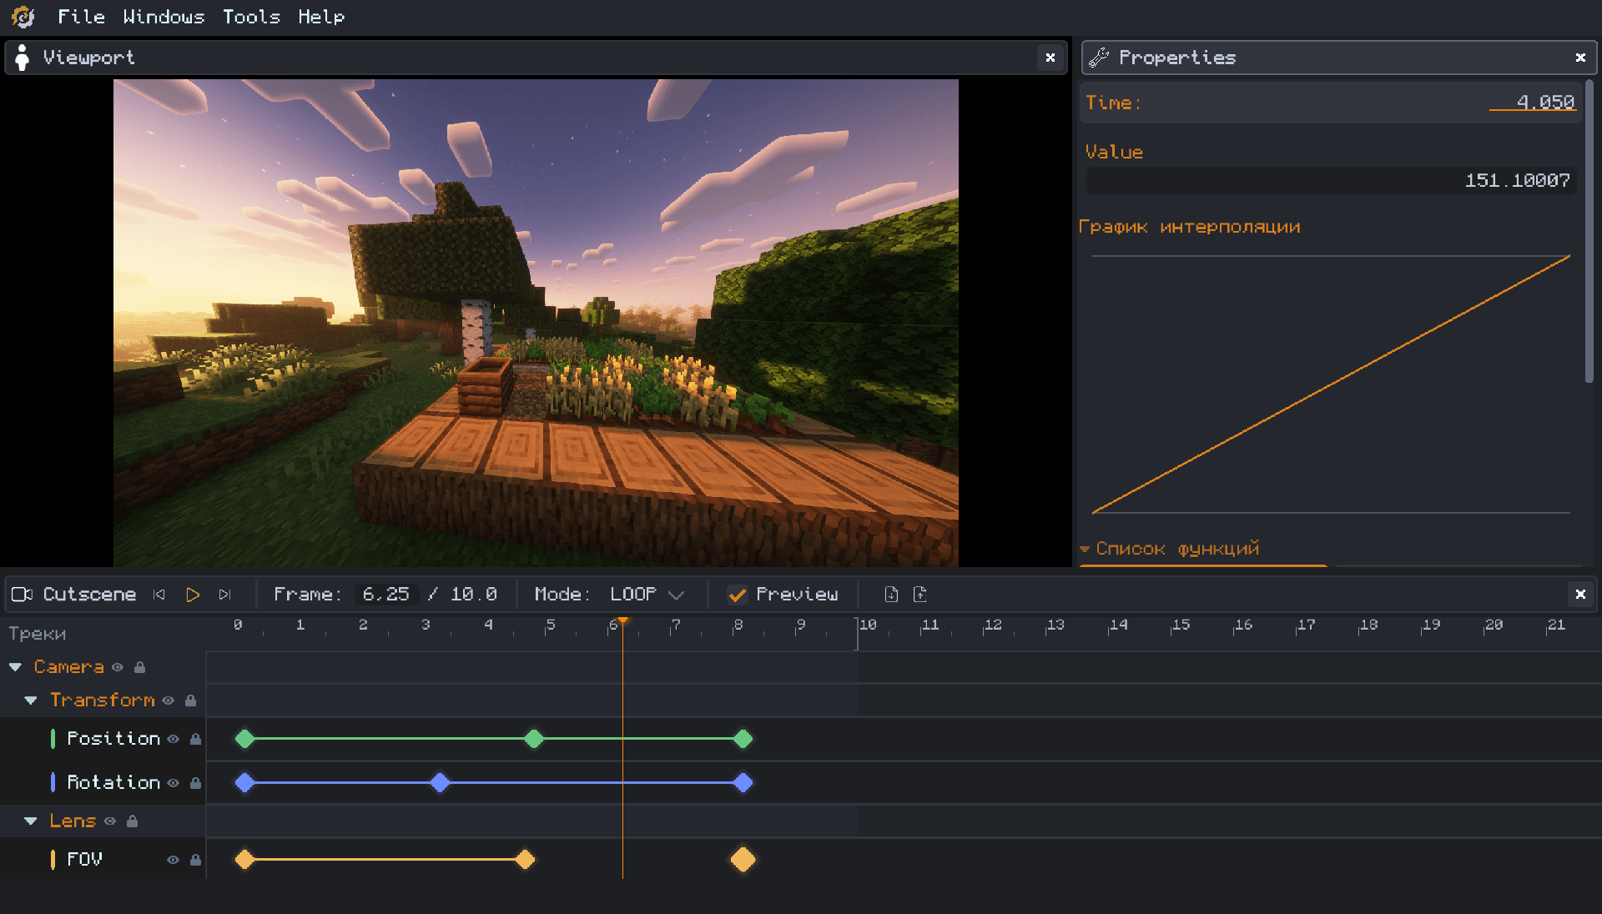Edit the current frame value 6.25
This screenshot has height=914, width=1602.
pyautogui.click(x=385, y=594)
